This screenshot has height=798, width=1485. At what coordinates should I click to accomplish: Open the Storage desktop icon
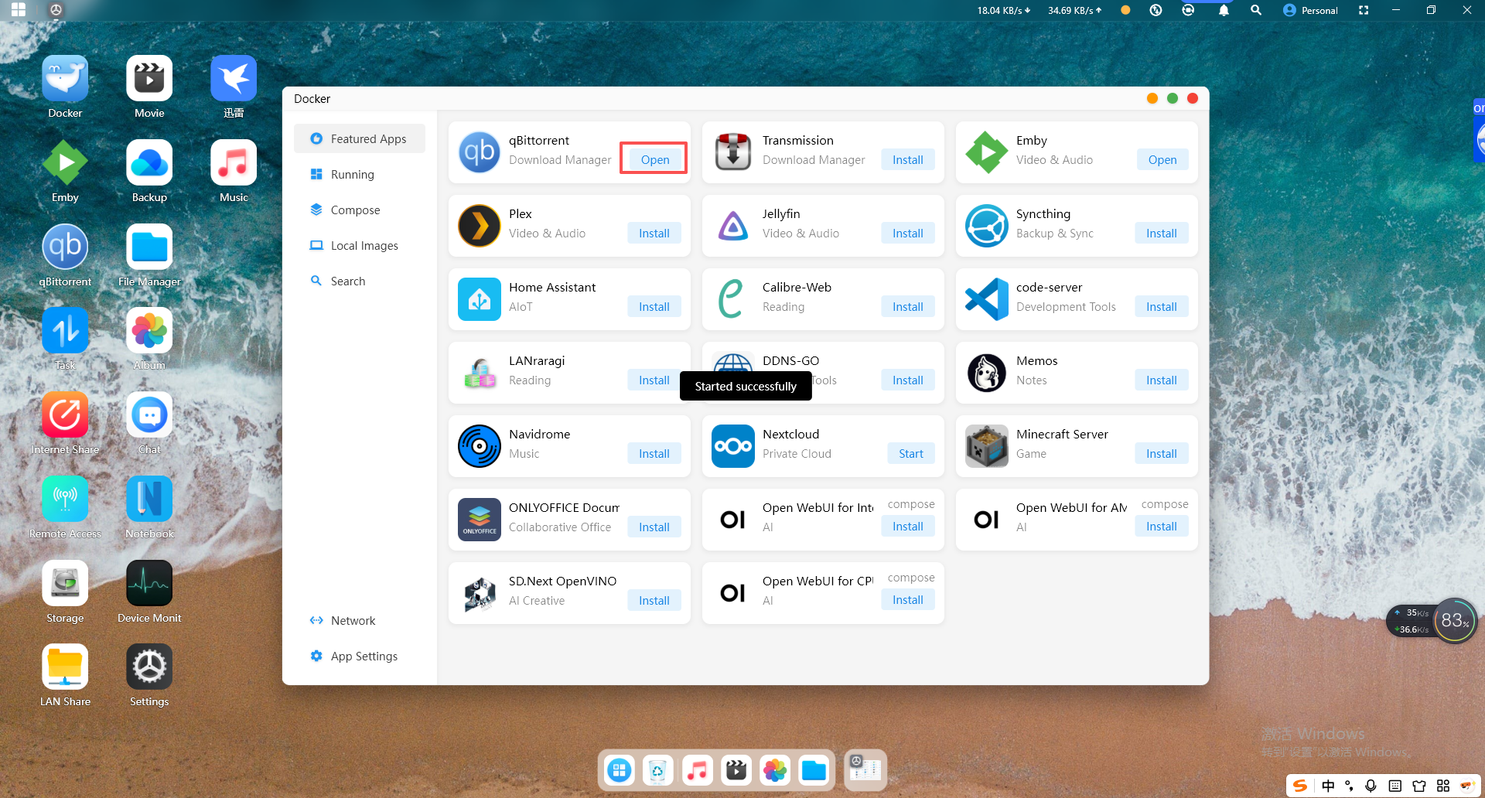click(65, 583)
